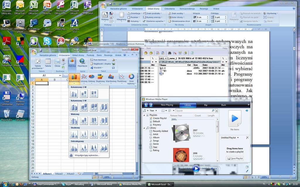Click Nagłówek i stopka button
The height and width of the screenshot is (187, 300).
pyautogui.click(x=101, y=64)
